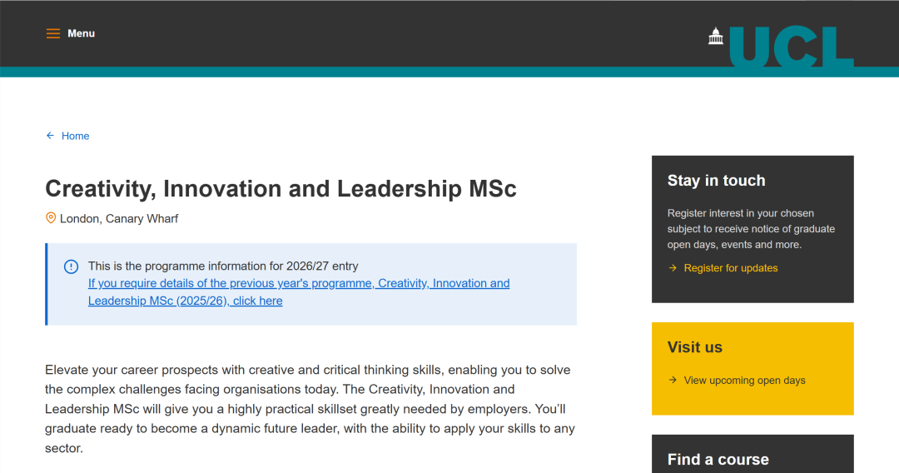
Task: Click the 2026/27 entry notice text
Action: (223, 266)
